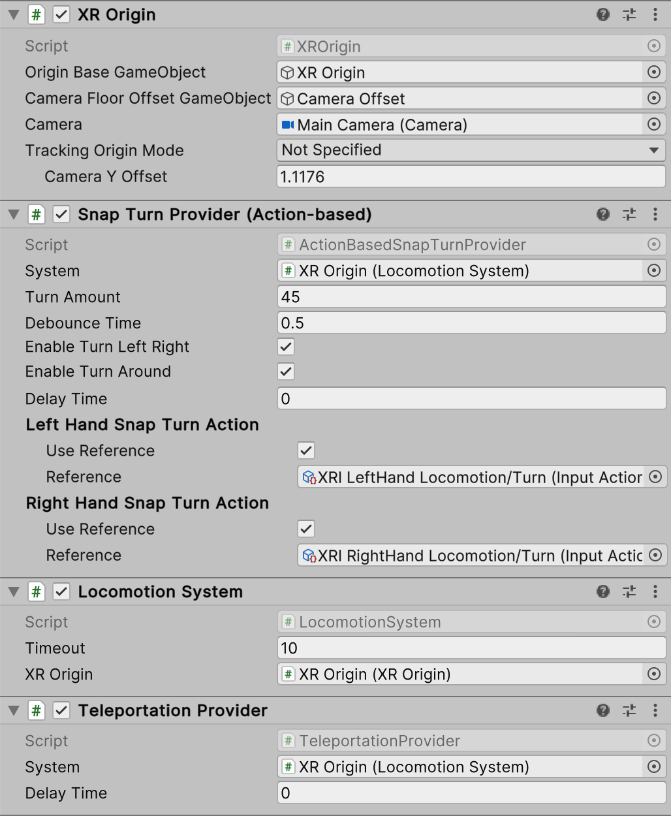This screenshot has width=671, height=816.
Task: Open help for Teleportation Provider component
Action: [603, 710]
